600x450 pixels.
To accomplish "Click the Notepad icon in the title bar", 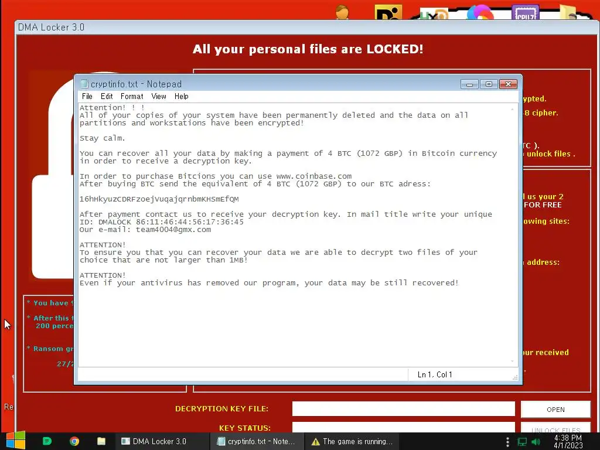I will tap(84, 84).
